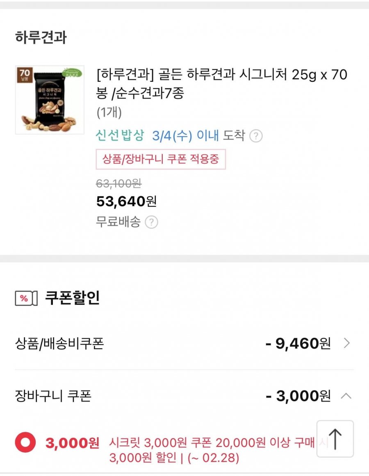
Task: Click the 무료배송 help question mark icon
Action: point(151,222)
